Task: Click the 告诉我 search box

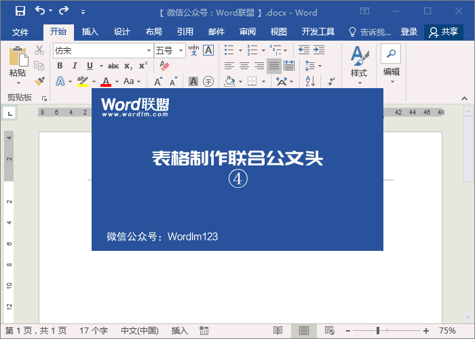Action: (x=370, y=31)
